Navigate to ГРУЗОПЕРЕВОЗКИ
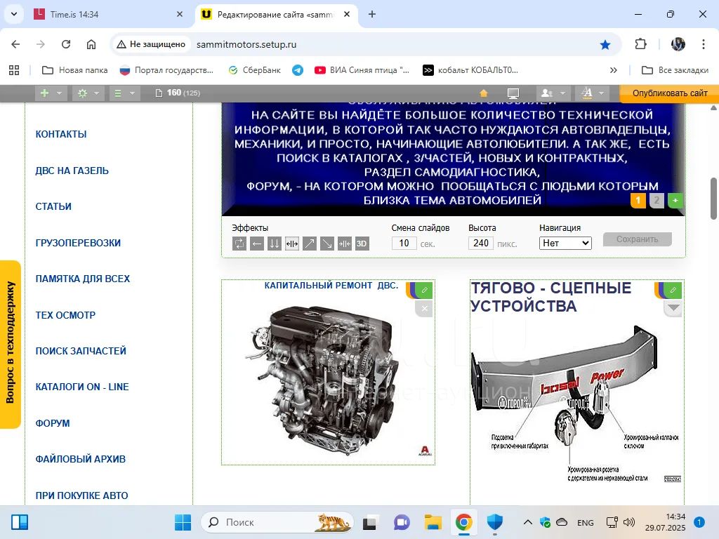The height and width of the screenshot is (539, 719). point(78,243)
